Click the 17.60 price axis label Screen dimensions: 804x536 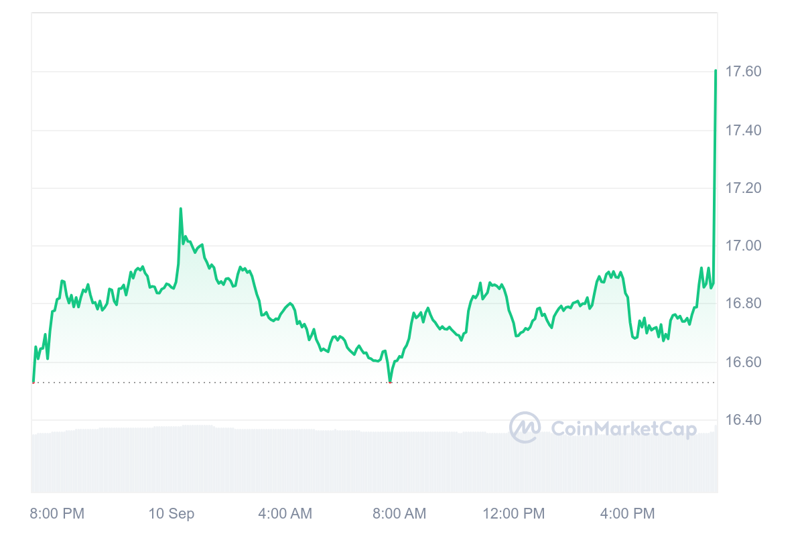coord(744,72)
